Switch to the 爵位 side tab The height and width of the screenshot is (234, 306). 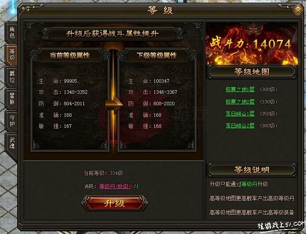pos(12,77)
